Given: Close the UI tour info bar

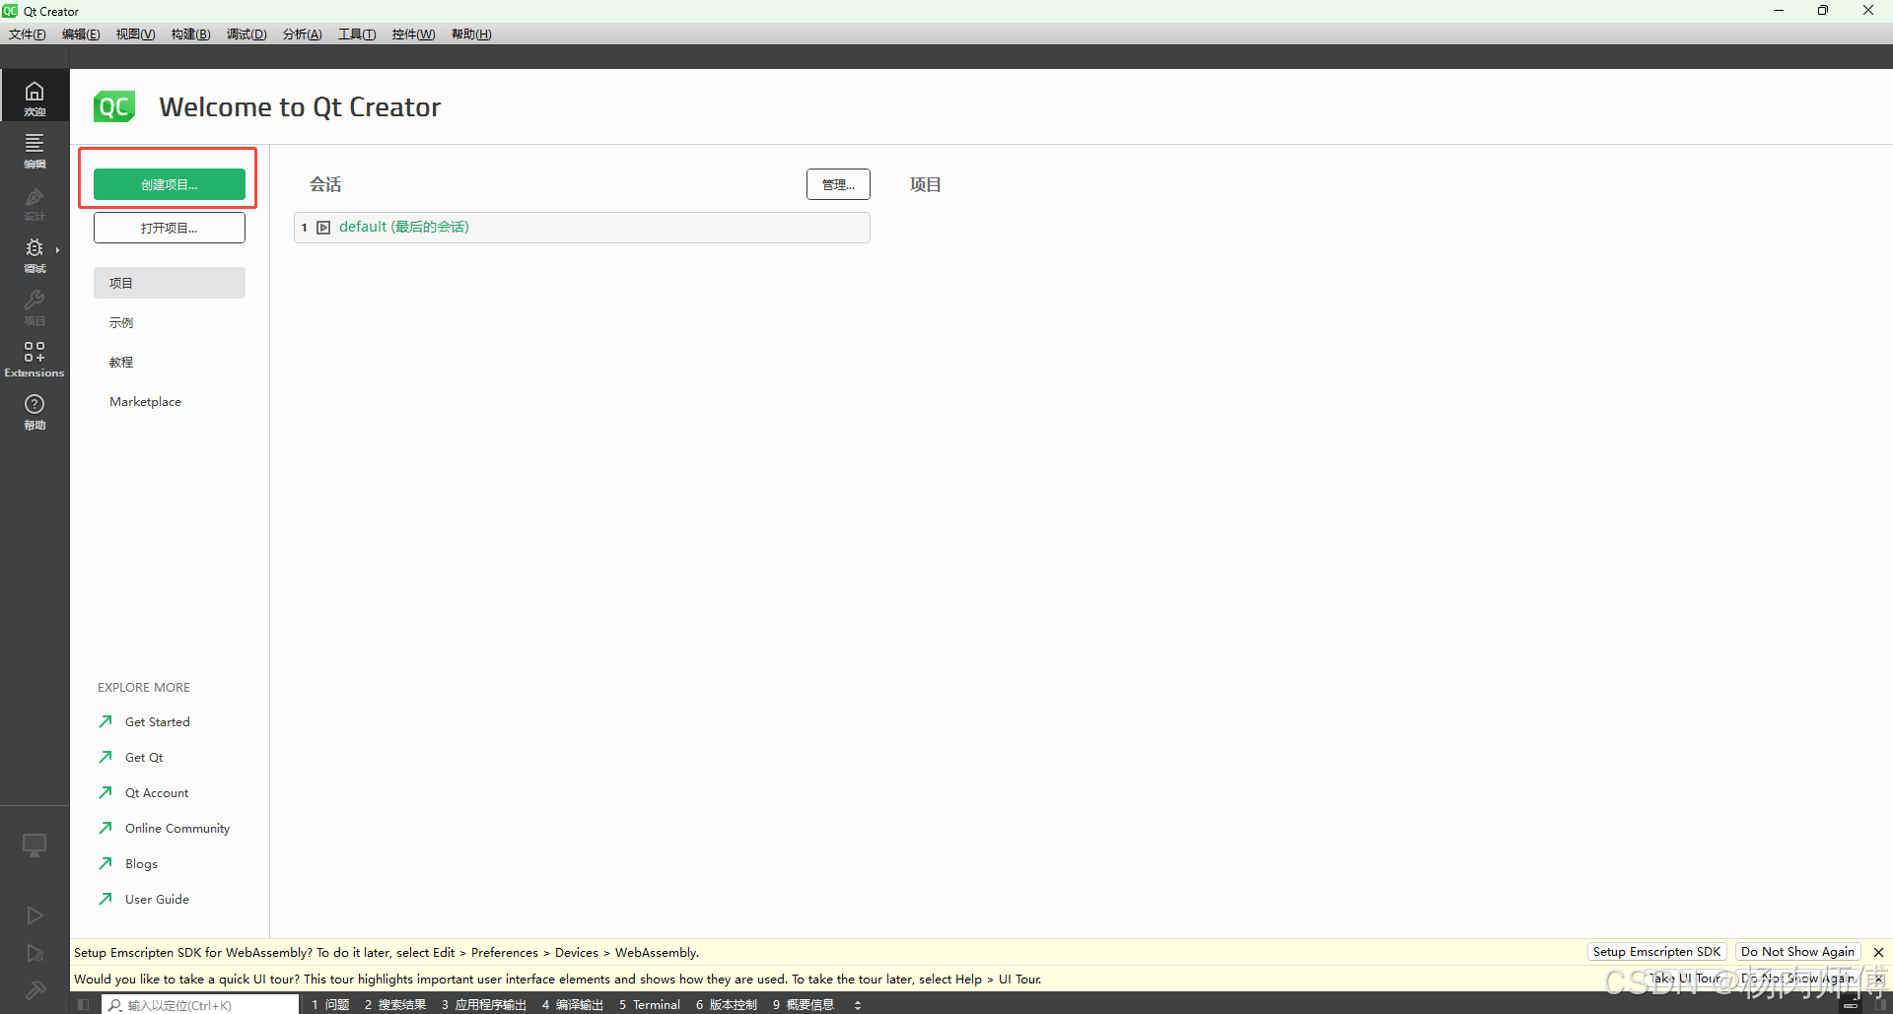Looking at the screenshot, I should (x=1878, y=979).
